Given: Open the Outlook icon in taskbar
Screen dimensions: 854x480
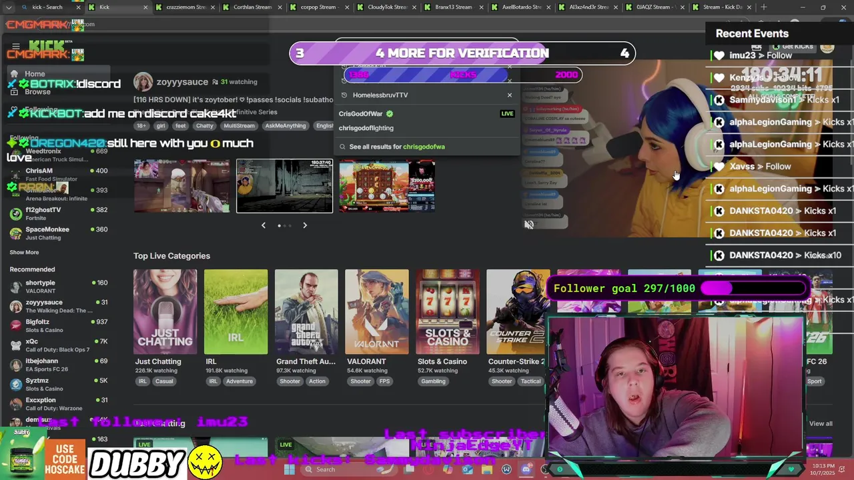Looking at the screenshot, I should [467, 469].
